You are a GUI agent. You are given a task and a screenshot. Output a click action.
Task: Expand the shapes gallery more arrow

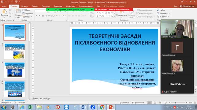point(114,16)
